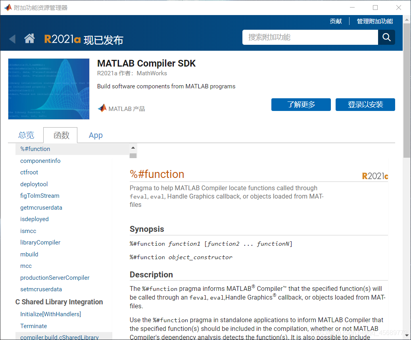The width and height of the screenshot is (411, 340).
Task: Open the ctfroot function page
Action: 29,172
